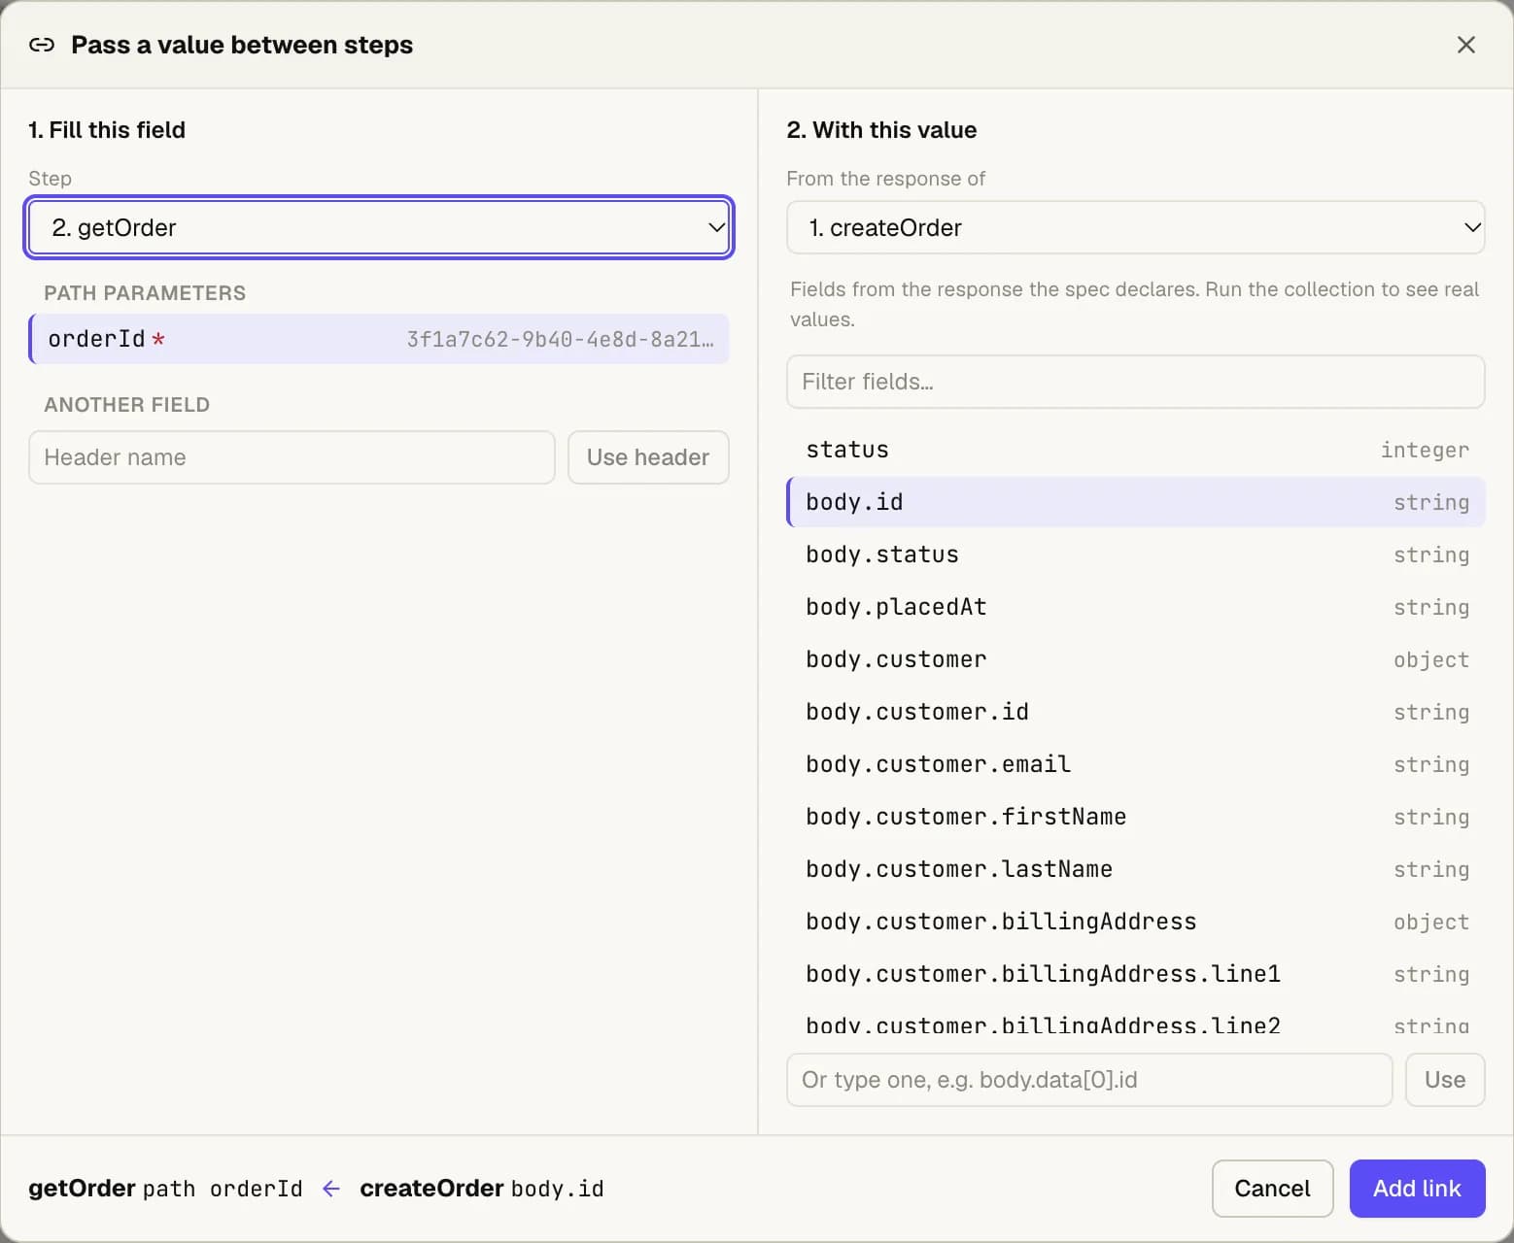Select the body.customer.lastName field
1514x1243 pixels.
point(1135,869)
